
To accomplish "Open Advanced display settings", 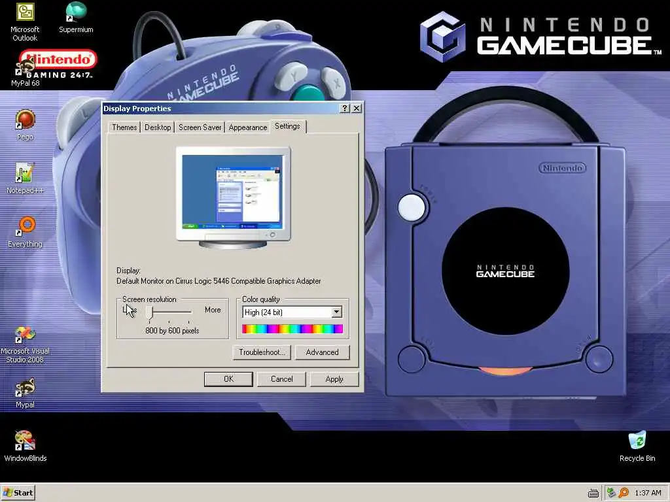I will pyautogui.click(x=322, y=352).
